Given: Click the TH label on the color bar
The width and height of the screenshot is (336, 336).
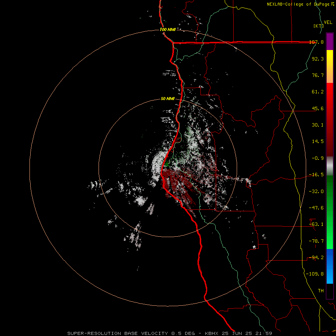Looking at the screenshot, I should tap(321, 291).
